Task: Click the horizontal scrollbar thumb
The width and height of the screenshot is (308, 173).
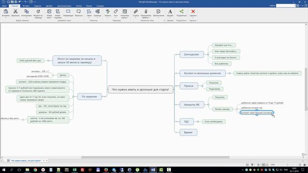Action: [x=155, y=157]
